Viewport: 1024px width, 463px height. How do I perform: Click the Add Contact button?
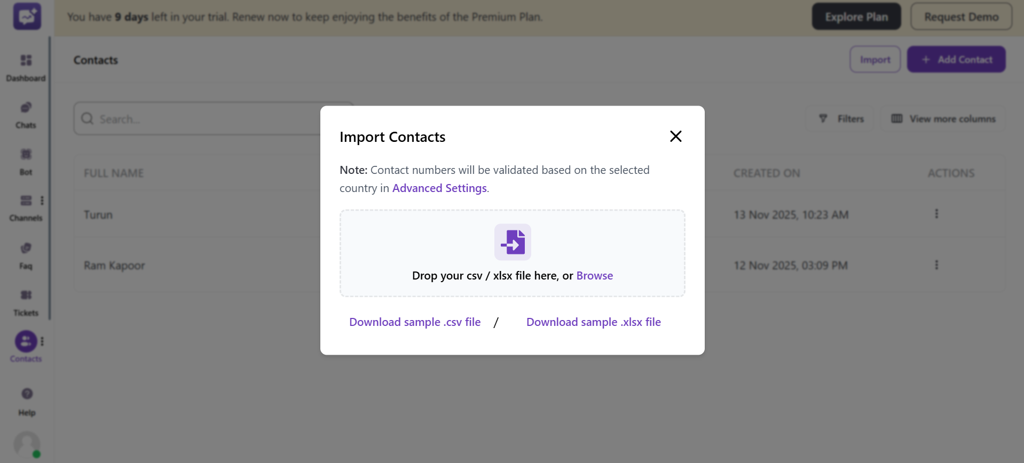point(956,59)
